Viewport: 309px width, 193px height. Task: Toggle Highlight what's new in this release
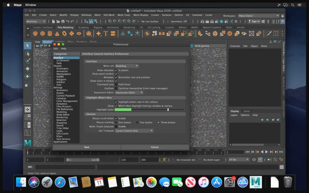[x=116, y=102]
